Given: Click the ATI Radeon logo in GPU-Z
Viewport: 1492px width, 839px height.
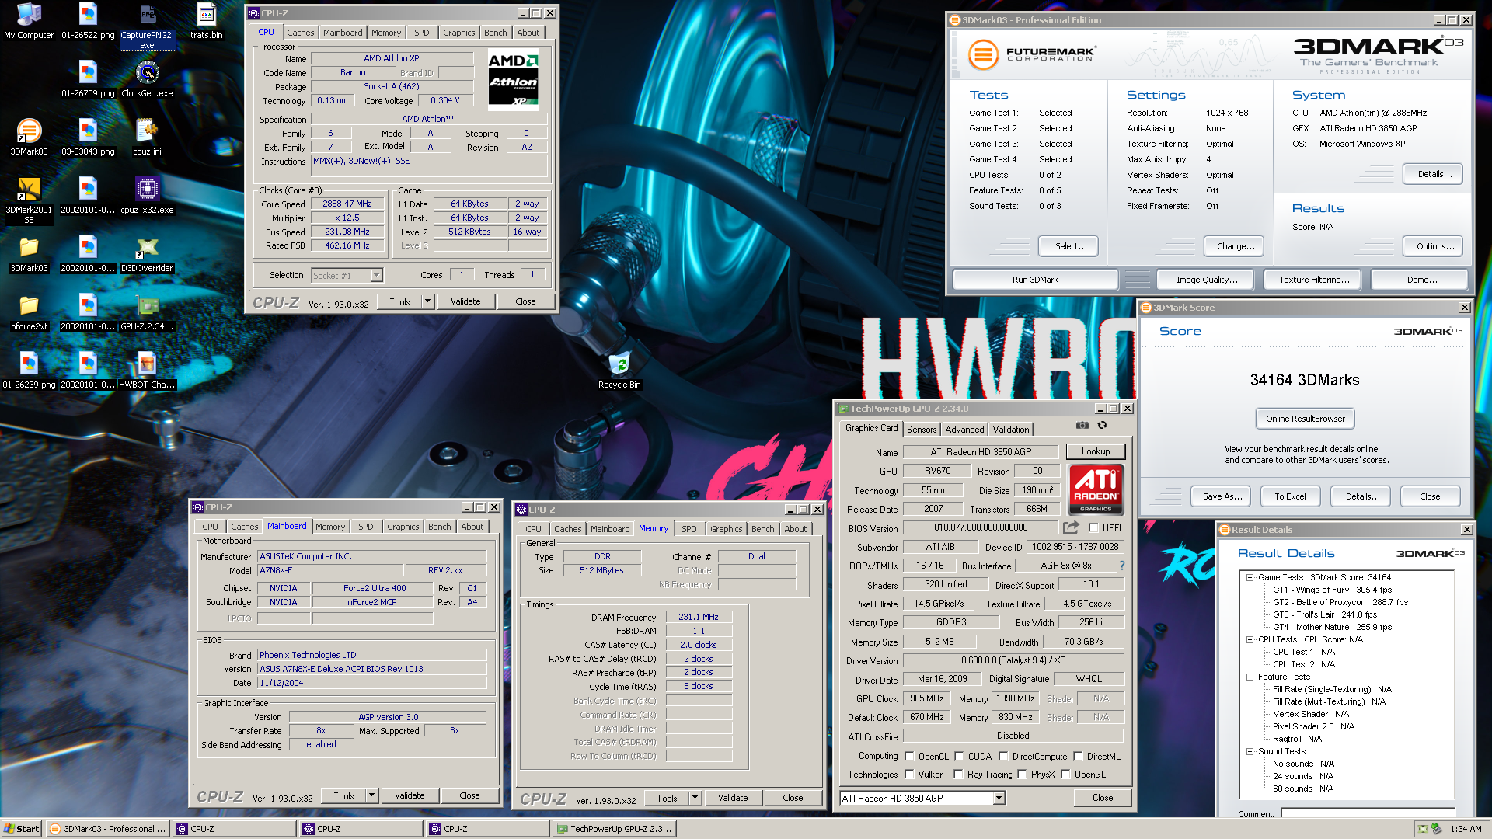Looking at the screenshot, I should [1096, 489].
